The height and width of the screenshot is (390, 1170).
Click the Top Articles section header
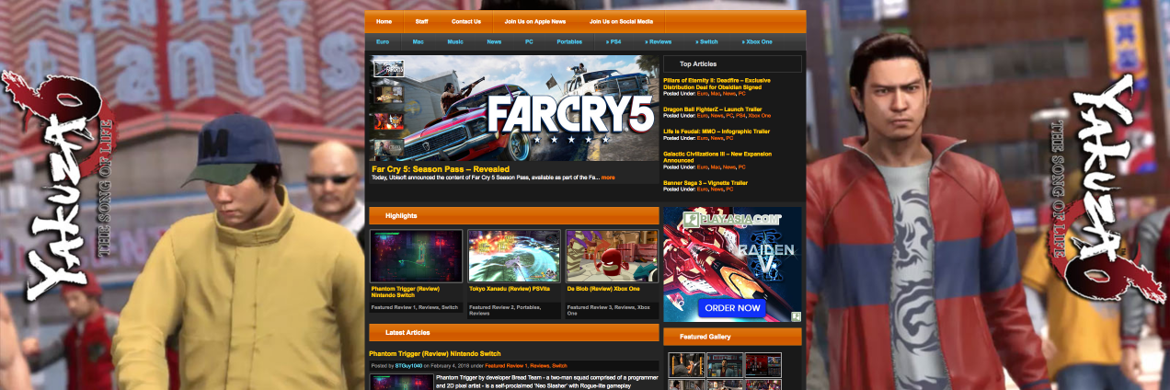point(732,64)
